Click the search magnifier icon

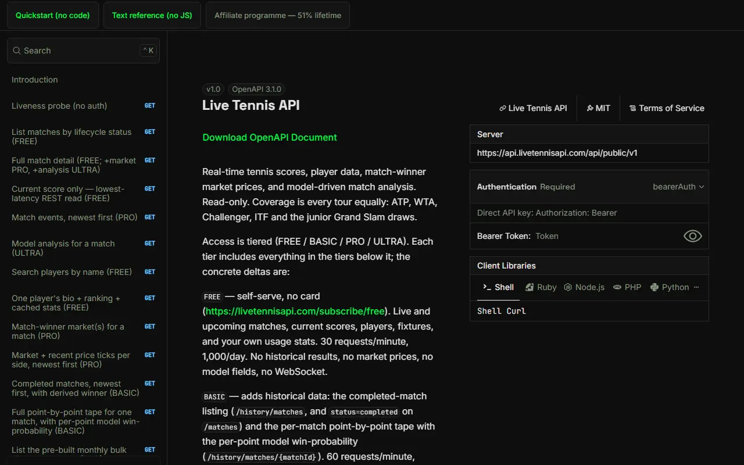[x=17, y=51]
